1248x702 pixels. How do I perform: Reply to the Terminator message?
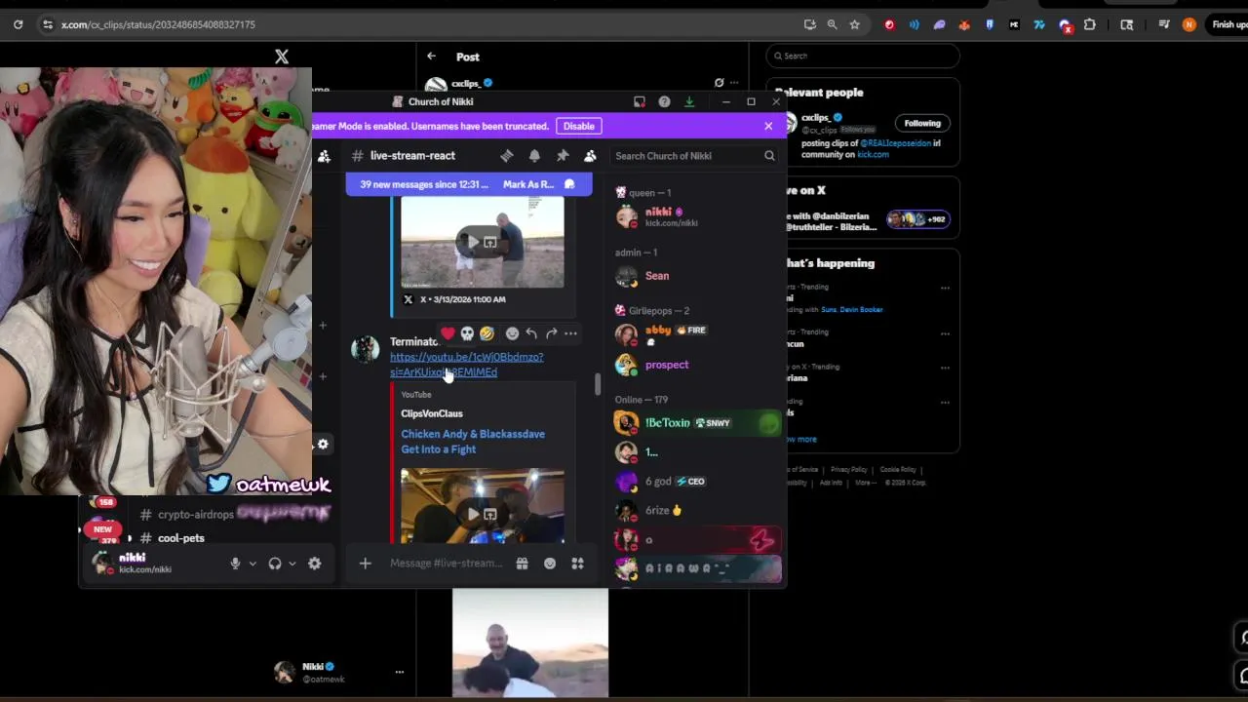click(x=531, y=333)
